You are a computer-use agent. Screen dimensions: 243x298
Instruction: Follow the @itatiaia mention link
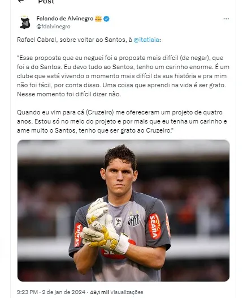[x=147, y=40]
